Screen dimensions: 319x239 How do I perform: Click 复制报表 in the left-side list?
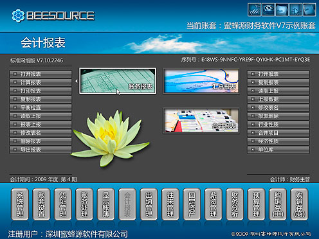(41, 99)
